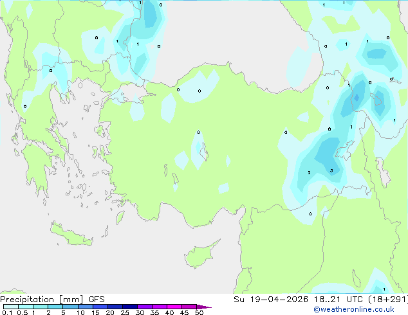Click the over-50 arrow tip of legend
The image size is (408, 315).
[x=204, y=307]
